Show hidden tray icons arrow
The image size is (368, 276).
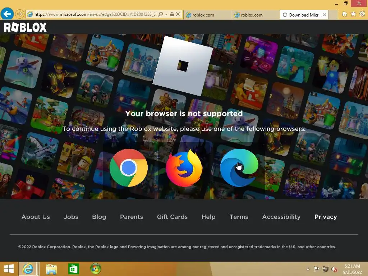(308, 269)
